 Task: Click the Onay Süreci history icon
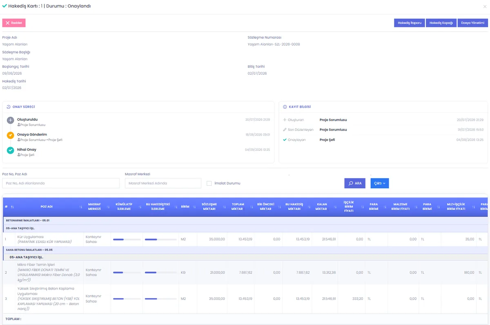[x=9, y=107]
